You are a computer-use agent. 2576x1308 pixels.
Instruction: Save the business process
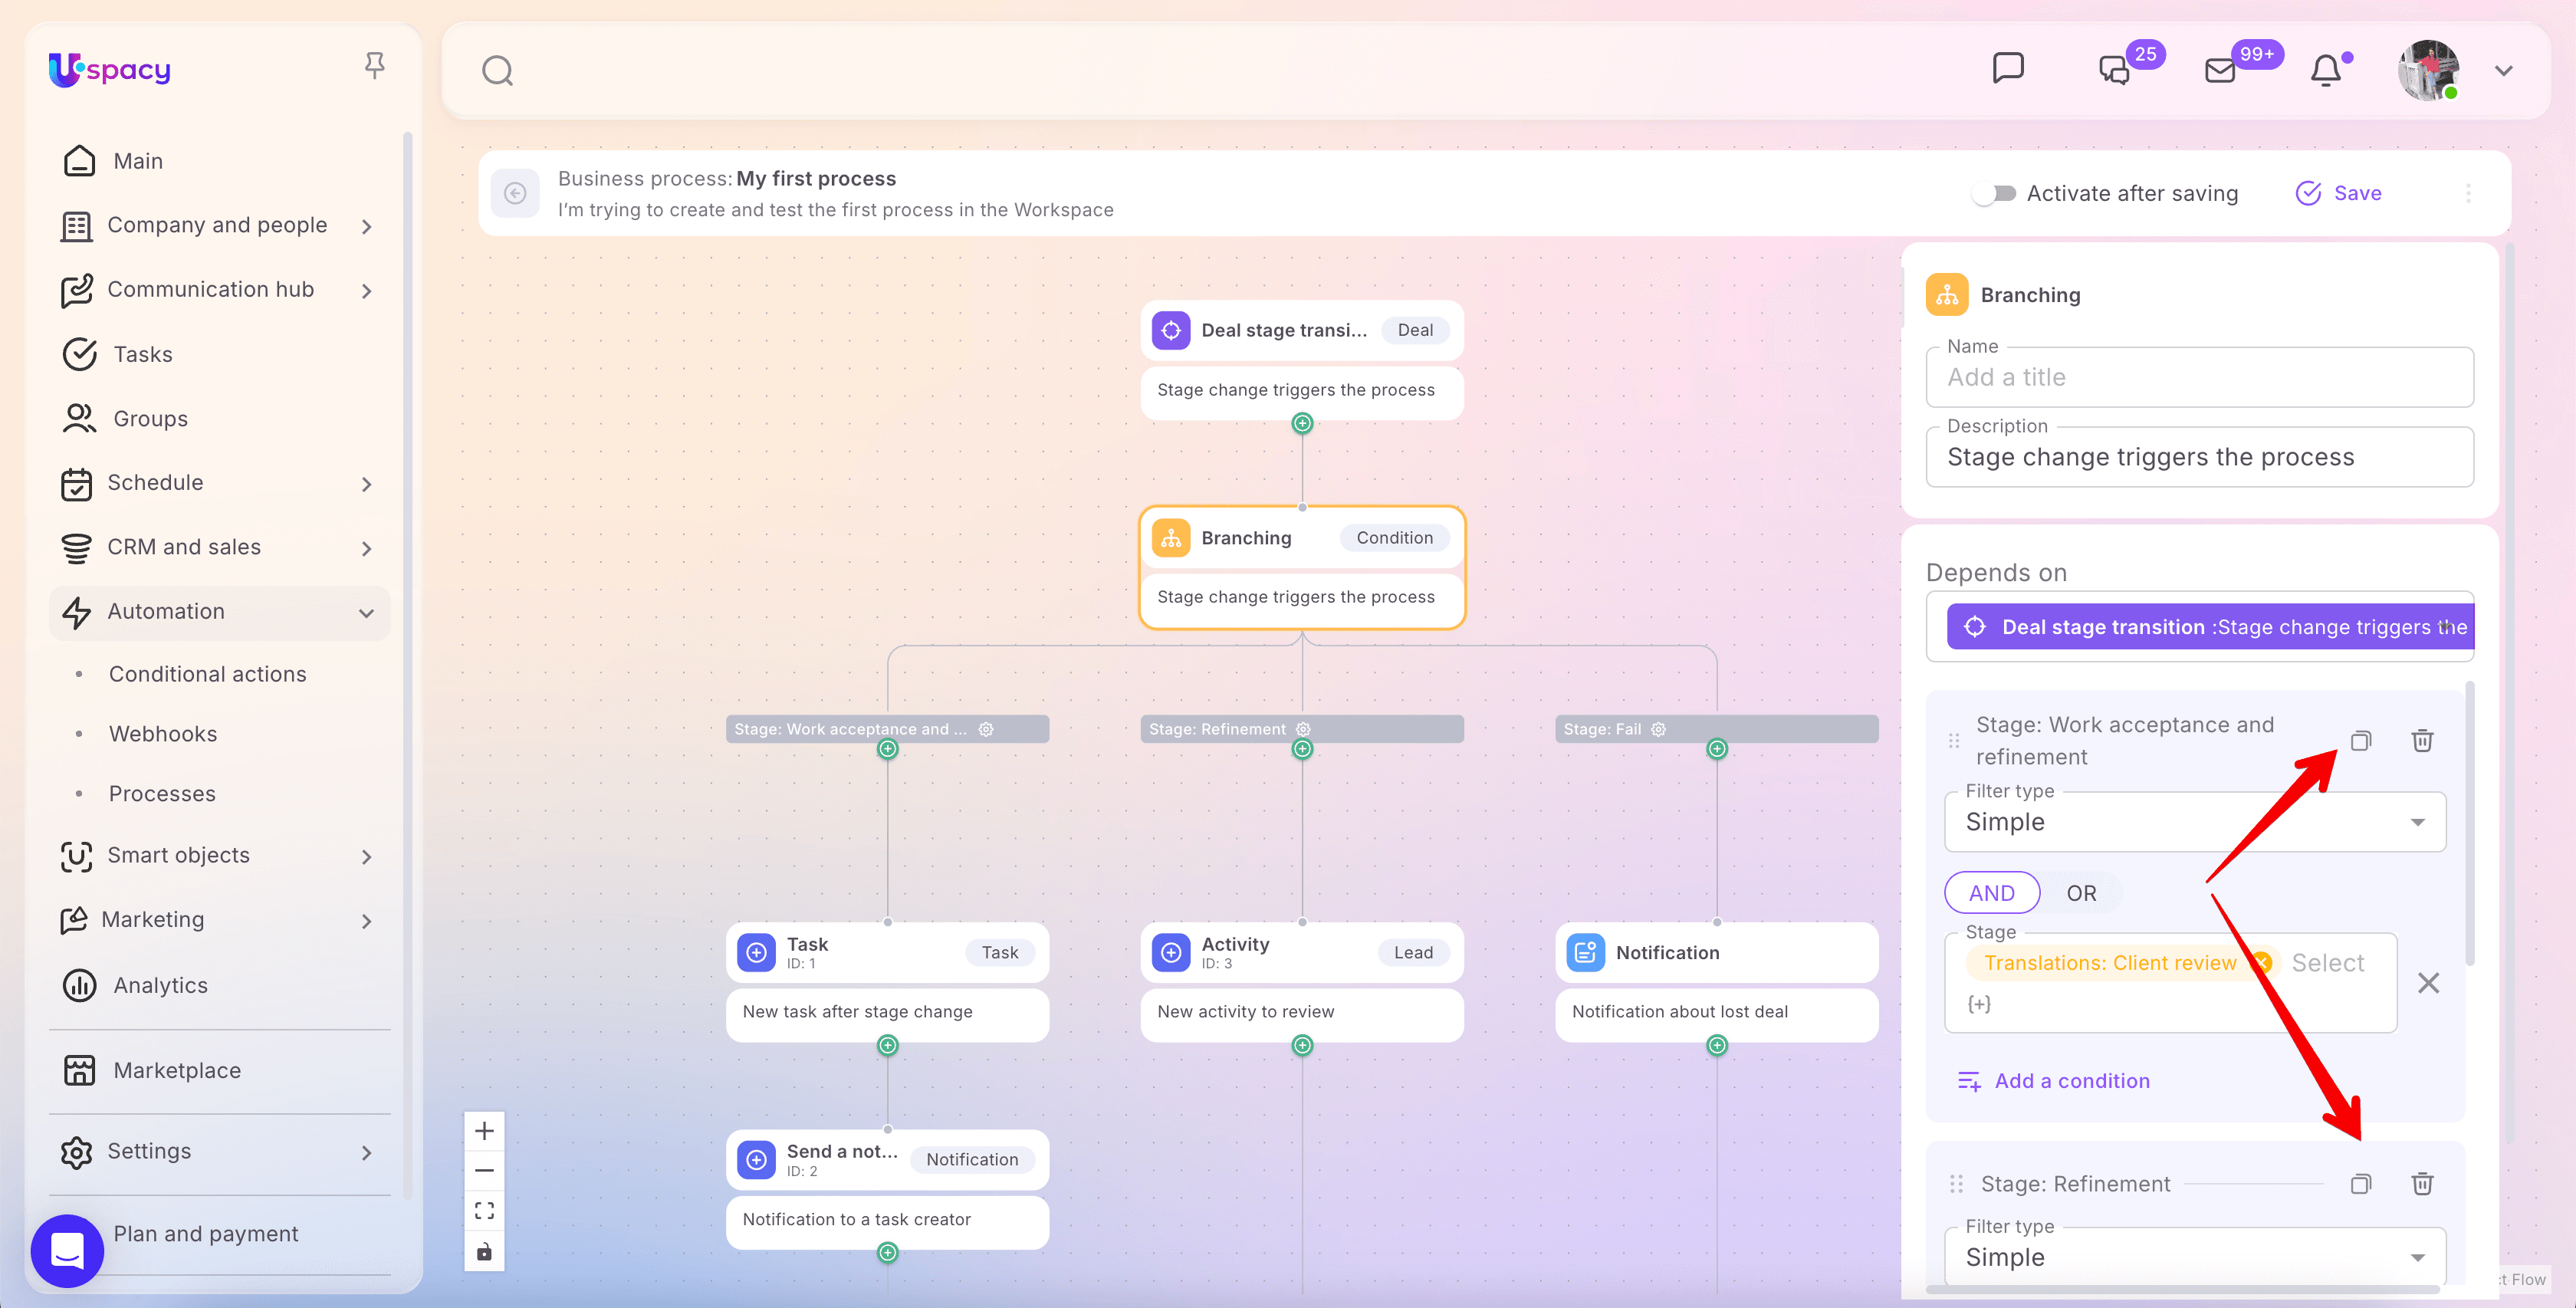click(2338, 193)
